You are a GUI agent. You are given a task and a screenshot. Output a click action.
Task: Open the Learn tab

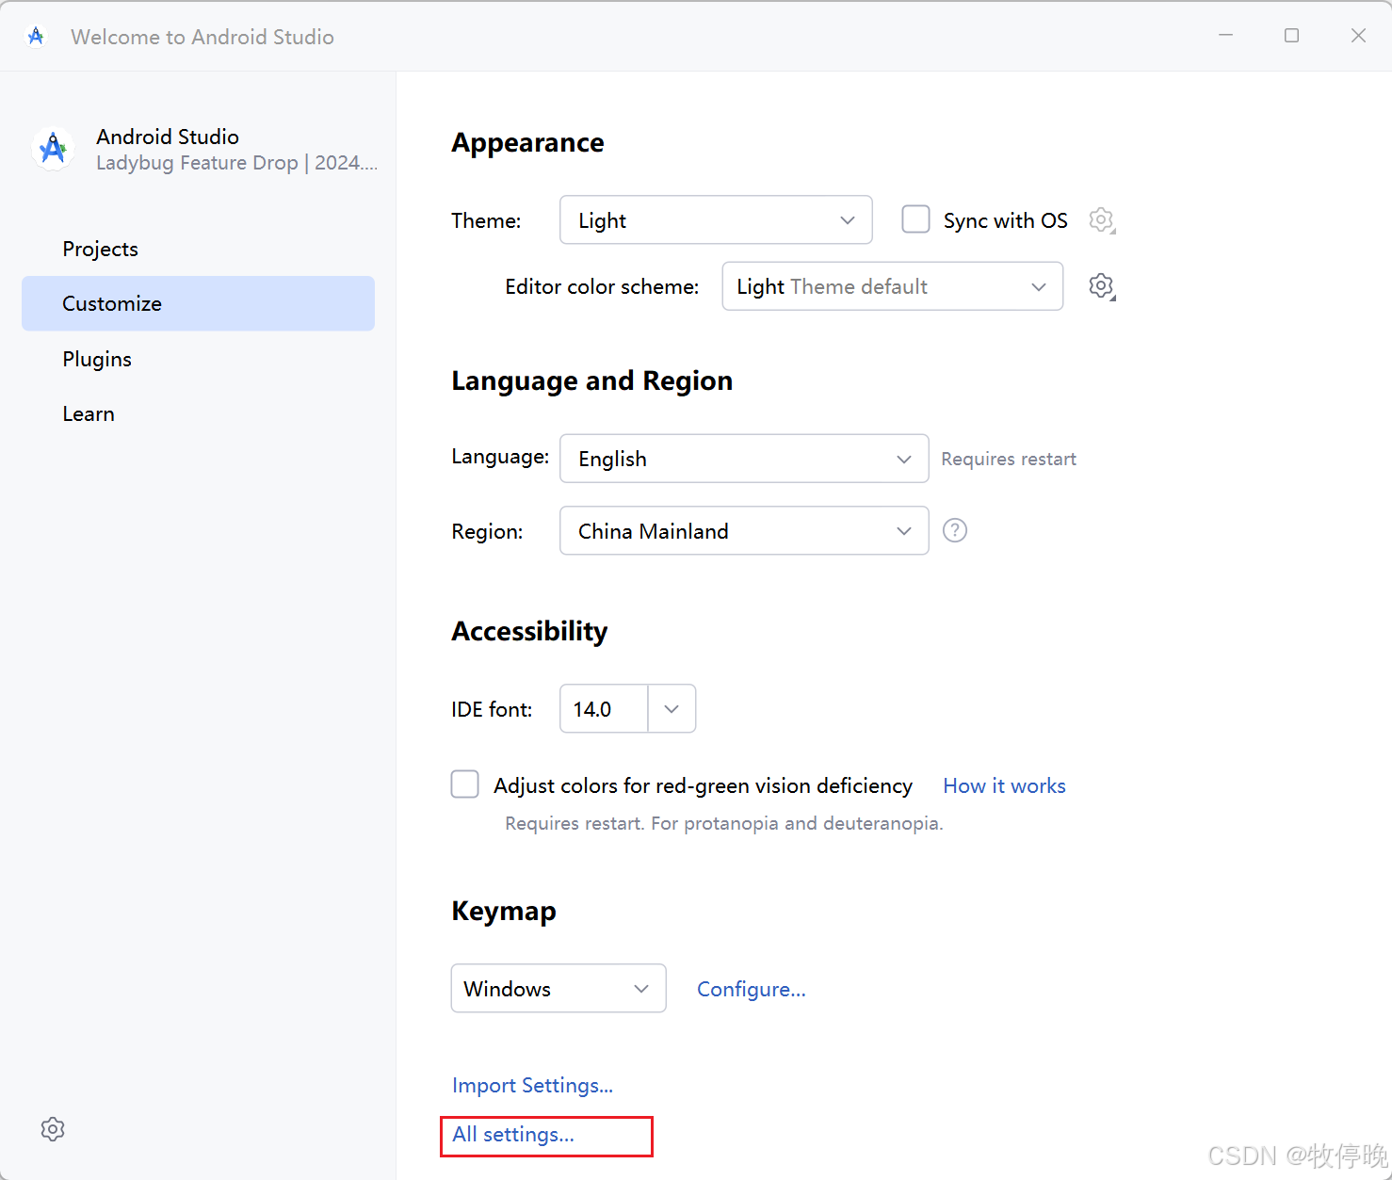click(x=198, y=413)
